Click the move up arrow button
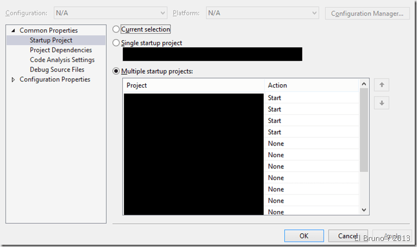The image size is (417, 247). click(x=382, y=85)
